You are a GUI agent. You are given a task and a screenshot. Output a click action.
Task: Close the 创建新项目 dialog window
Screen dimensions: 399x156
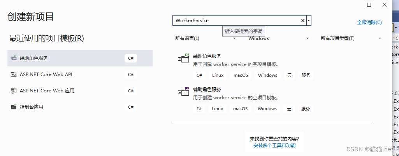coord(385,5)
